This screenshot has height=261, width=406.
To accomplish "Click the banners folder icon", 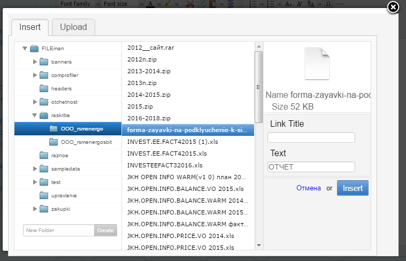I will coord(44,62).
